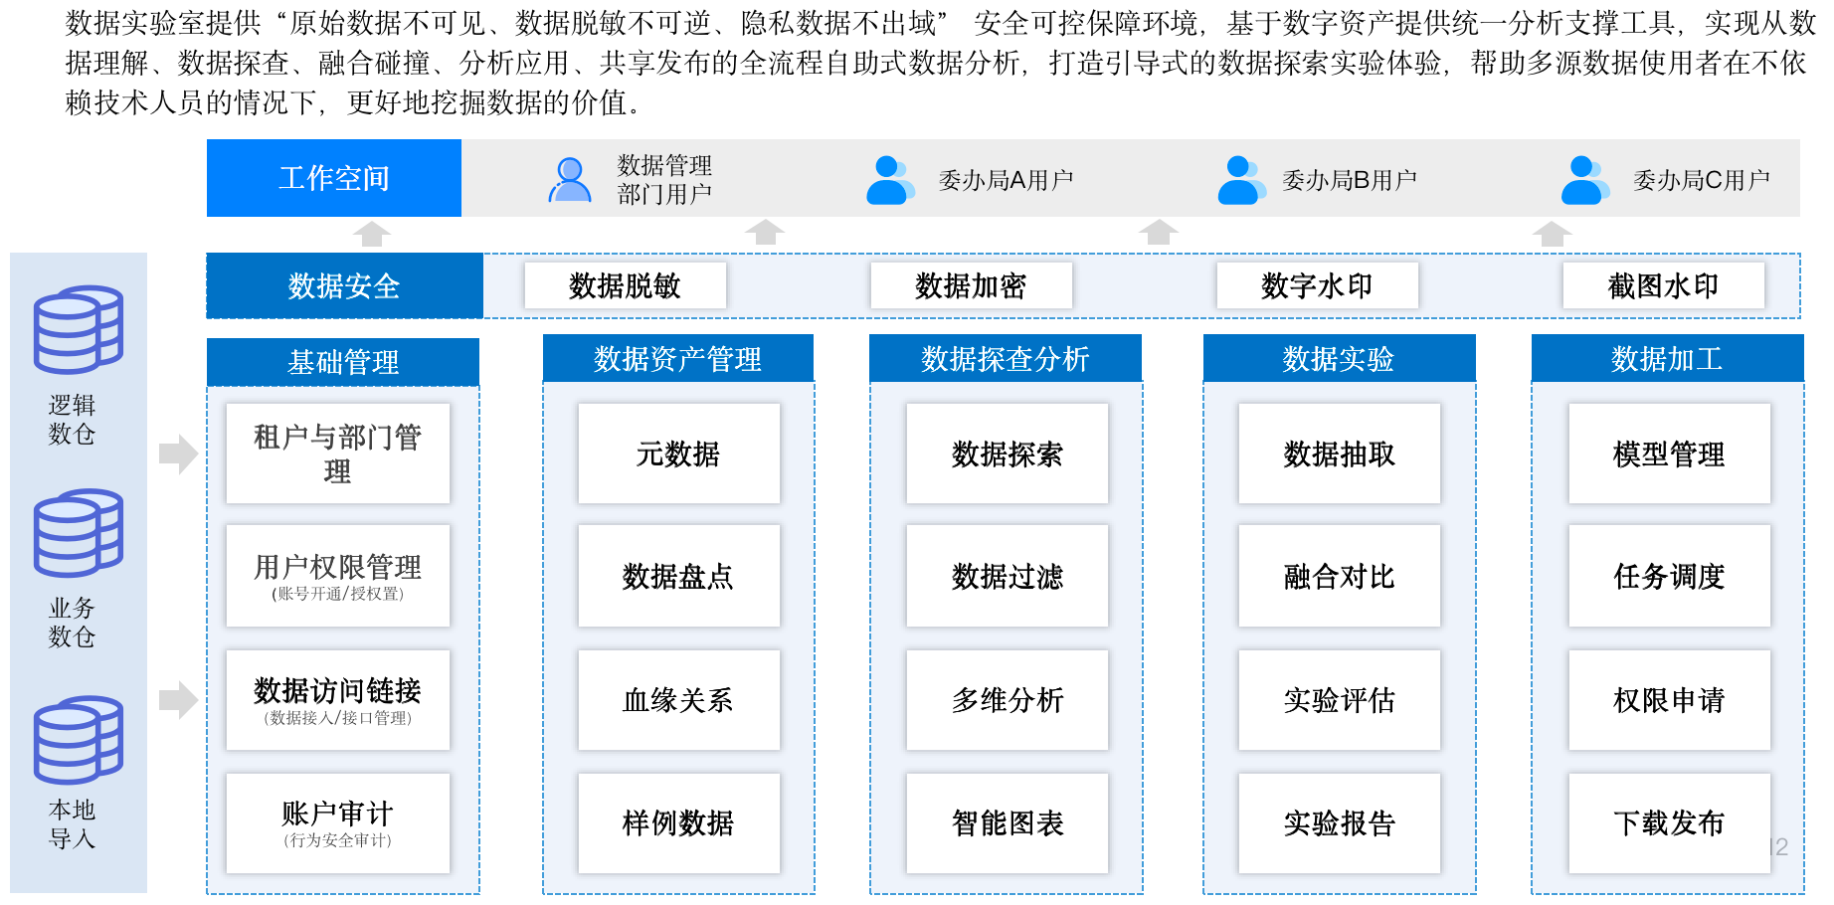
Task: Select the 工作空间 tab
Action: click(334, 178)
